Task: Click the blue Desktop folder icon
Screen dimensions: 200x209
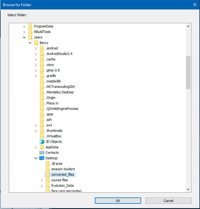Action: pyautogui.click(x=42, y=158)
